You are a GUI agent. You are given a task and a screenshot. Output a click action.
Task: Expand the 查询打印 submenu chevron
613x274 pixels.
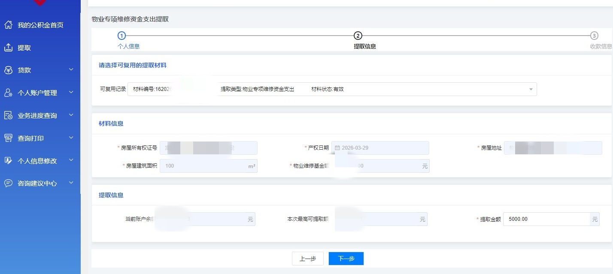tap(71, 138)
